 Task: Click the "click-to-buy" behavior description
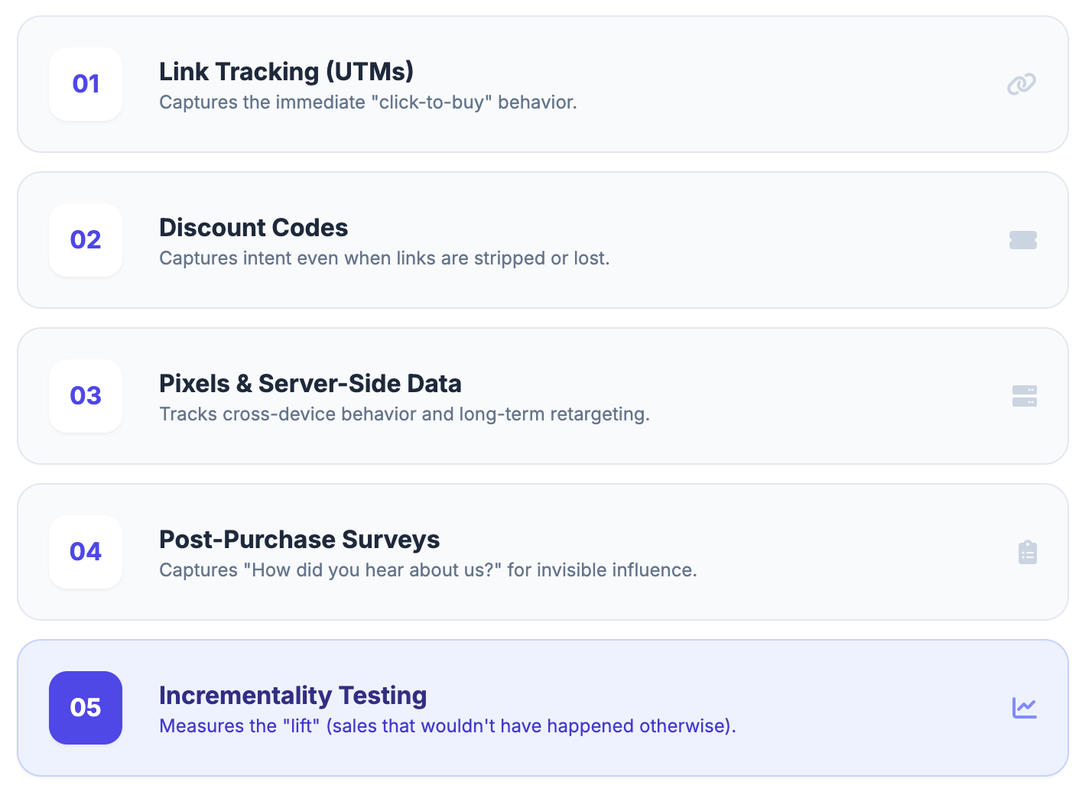[x=368, y=102]
